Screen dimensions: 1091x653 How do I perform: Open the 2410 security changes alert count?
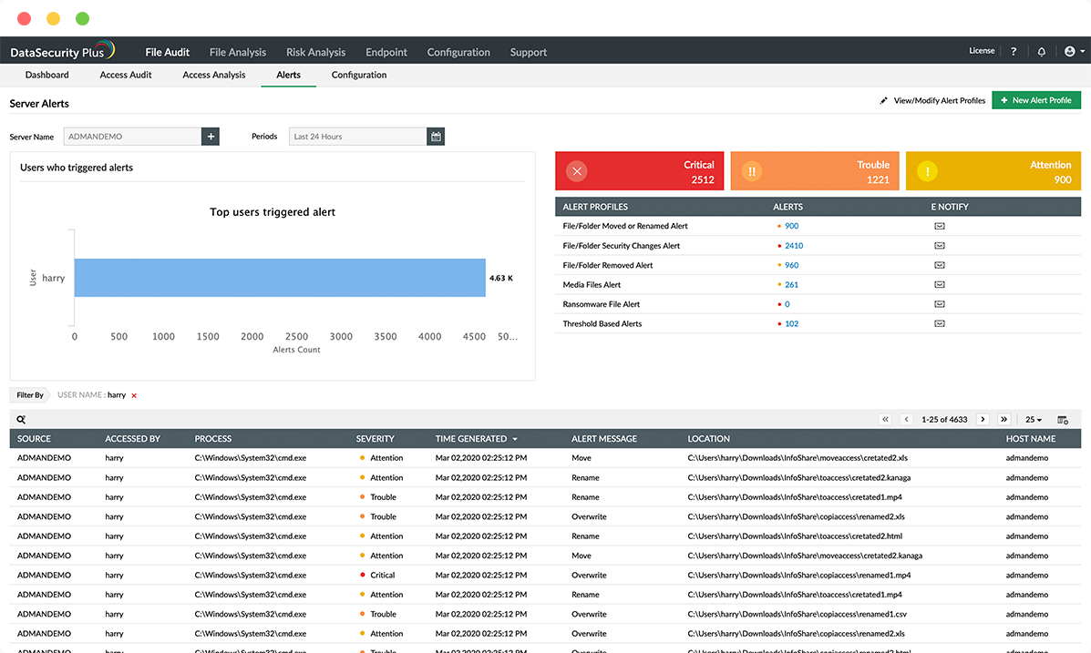pos(793,246)
